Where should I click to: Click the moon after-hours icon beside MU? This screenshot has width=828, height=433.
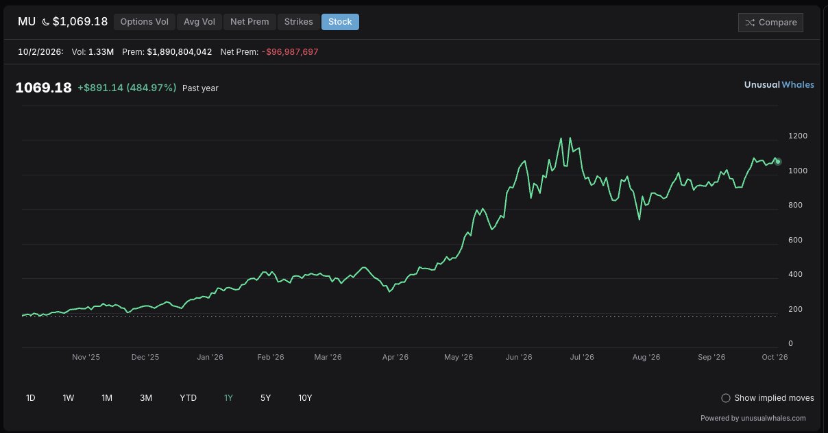(45, 22)
